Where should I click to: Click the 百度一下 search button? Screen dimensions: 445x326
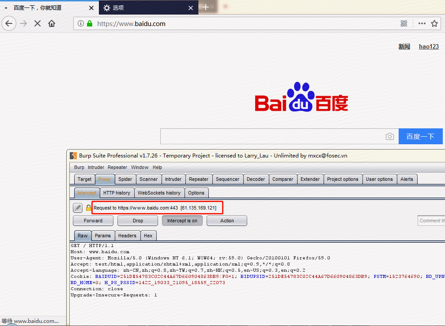(x=421, y=136)
